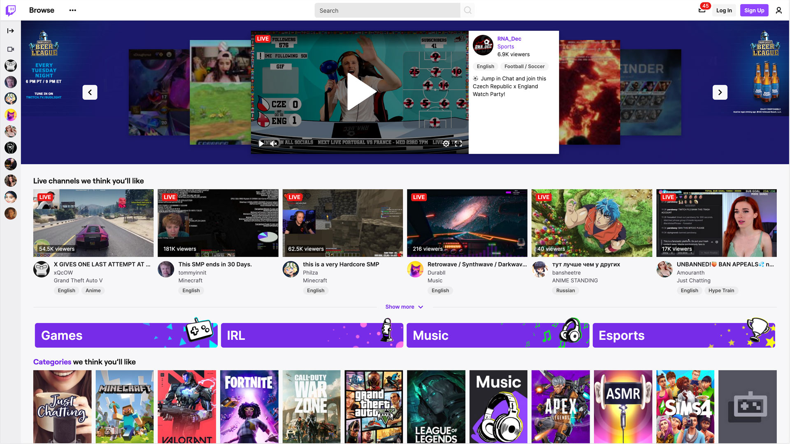Click the Amouranth avatar beside UNBANNED stream

tap(665, 269)
